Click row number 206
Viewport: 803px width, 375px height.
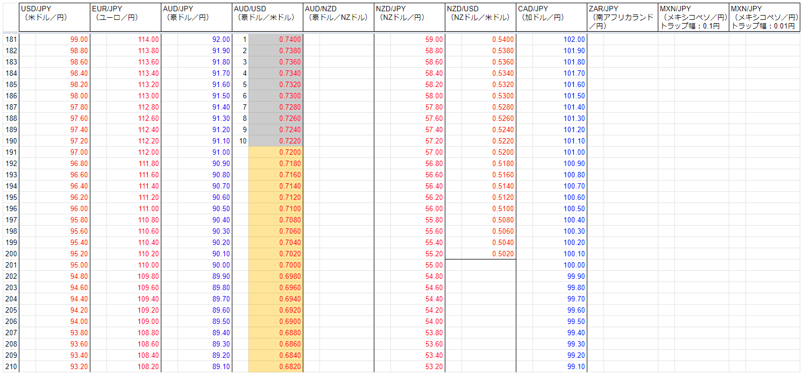[11, 321]
